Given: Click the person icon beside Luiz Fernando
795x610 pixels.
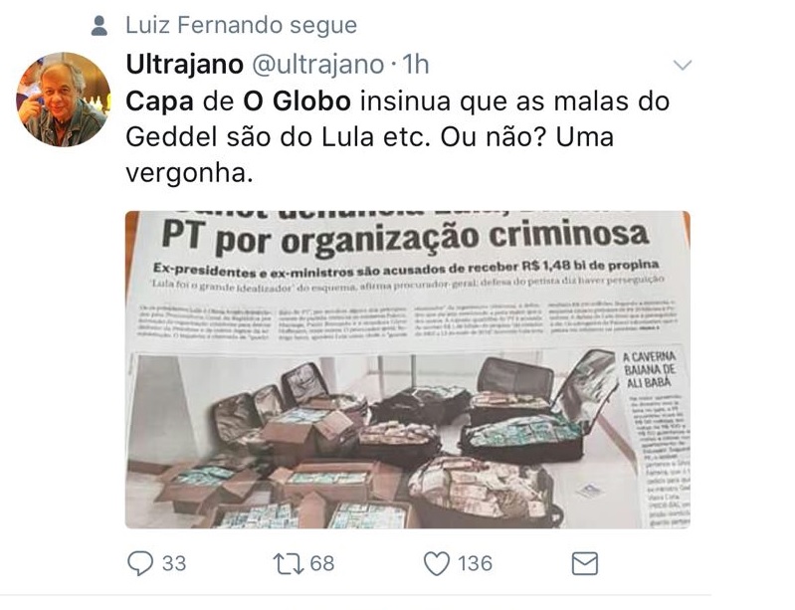Looking at the screenshot, I should [99, 26].
